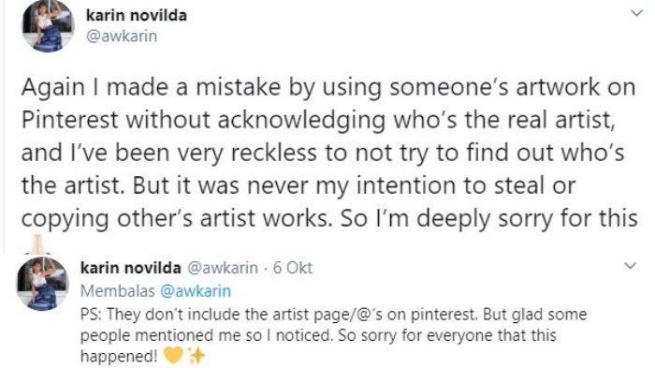Click the 'So I'm deeply sorry for this' text
The image size is (655, 368).
coord(489,219)
